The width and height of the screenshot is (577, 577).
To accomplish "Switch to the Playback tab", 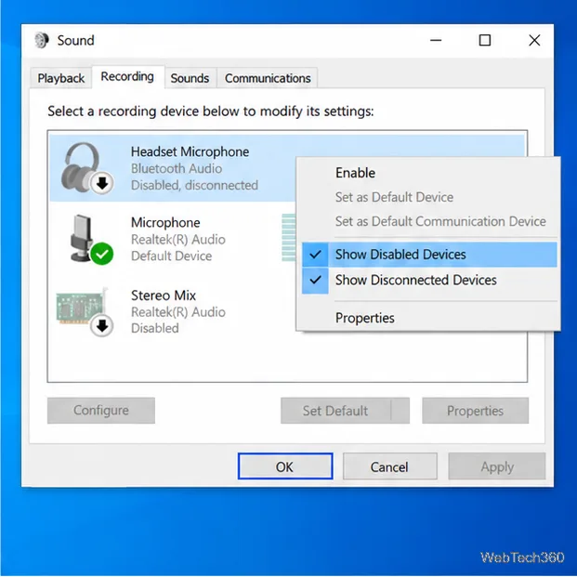I will 61,78.
